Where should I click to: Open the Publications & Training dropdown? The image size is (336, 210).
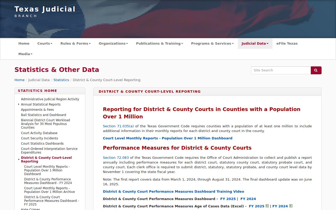tap(160, 44)
